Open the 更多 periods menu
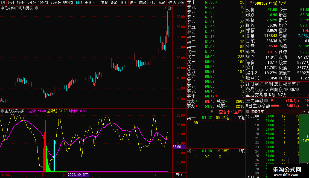Viewport: 309px width, 178px height. coord(89,2)
